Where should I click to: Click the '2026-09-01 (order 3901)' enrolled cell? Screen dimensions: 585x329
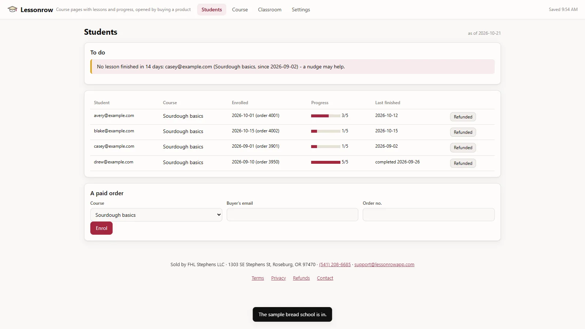pos(256,146)
